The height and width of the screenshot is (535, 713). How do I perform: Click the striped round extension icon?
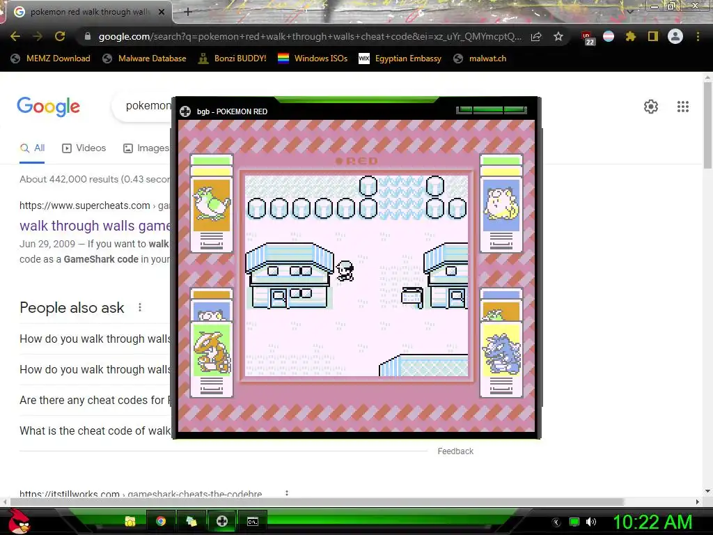point(609,36)
